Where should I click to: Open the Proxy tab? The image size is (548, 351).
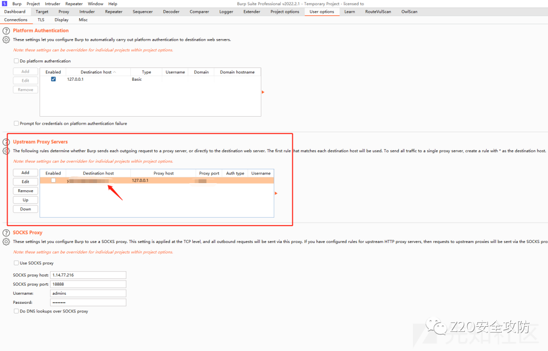pyautogui.click(x=63, y=12)
